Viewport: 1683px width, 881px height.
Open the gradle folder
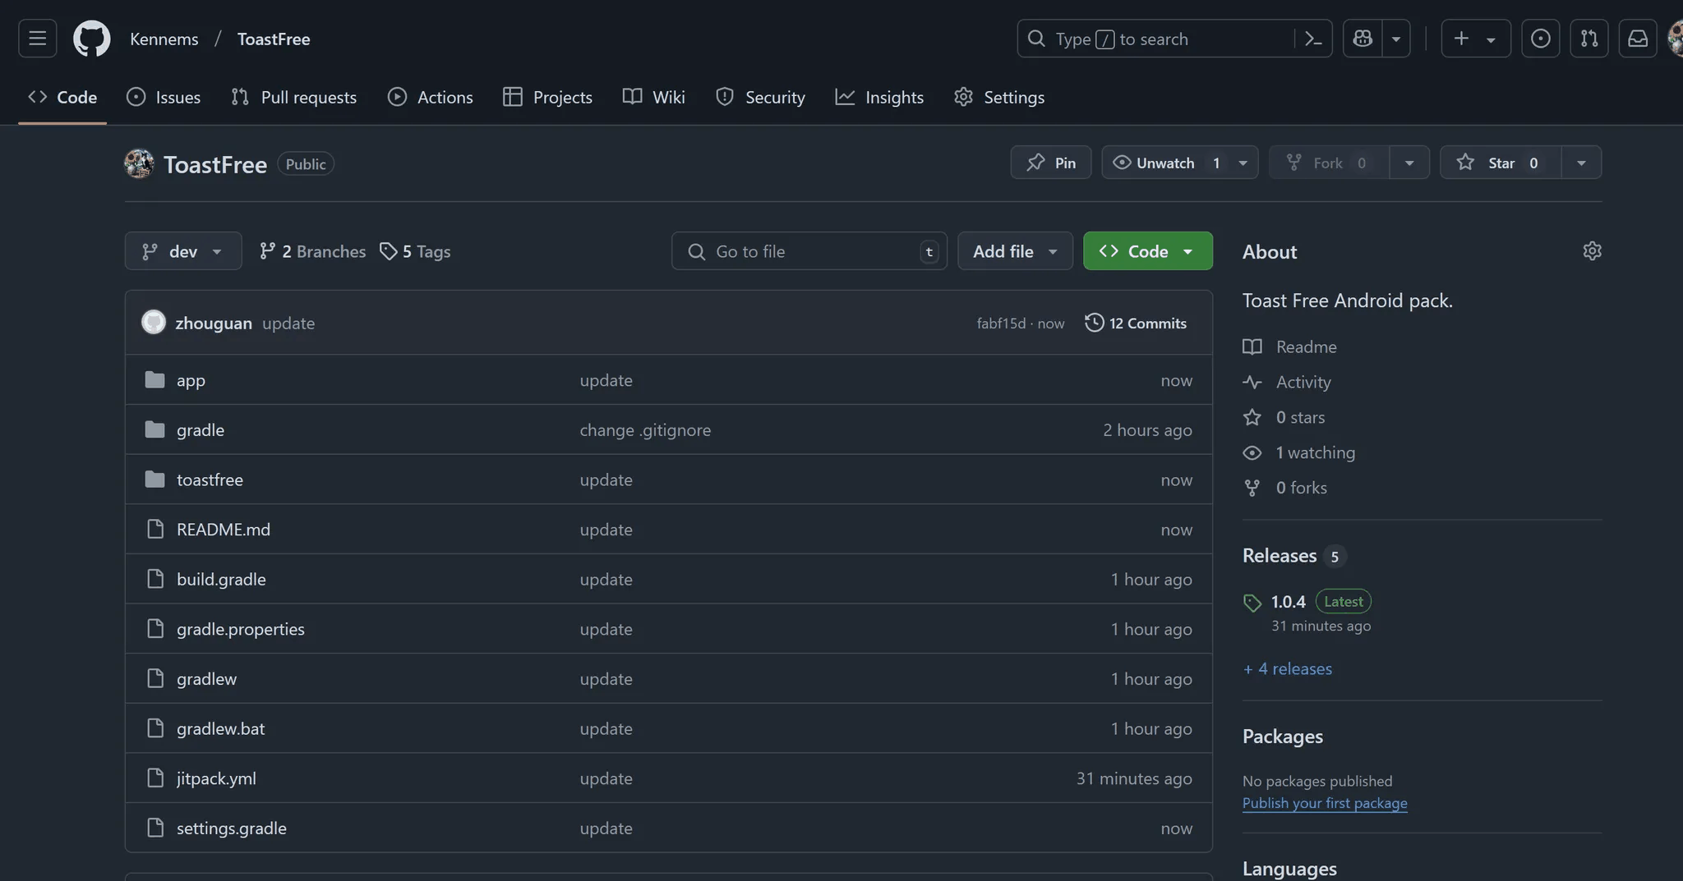[x=201, y=429]
